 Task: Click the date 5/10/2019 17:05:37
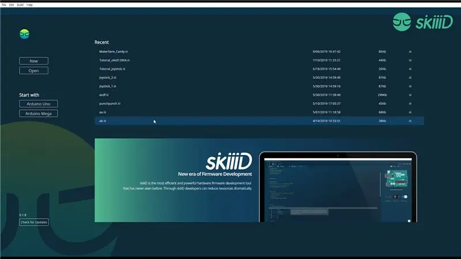327,104
